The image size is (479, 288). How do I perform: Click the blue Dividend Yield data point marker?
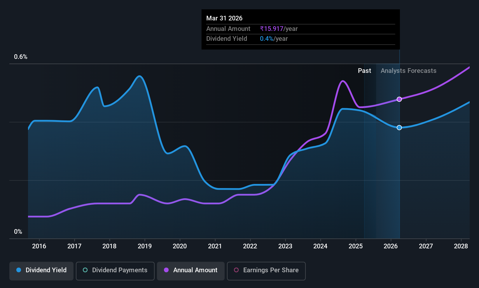pos(399,128)
